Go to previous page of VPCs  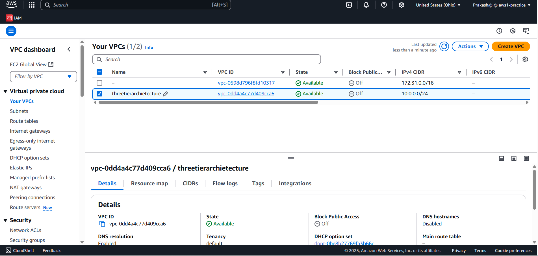[491, 59]
